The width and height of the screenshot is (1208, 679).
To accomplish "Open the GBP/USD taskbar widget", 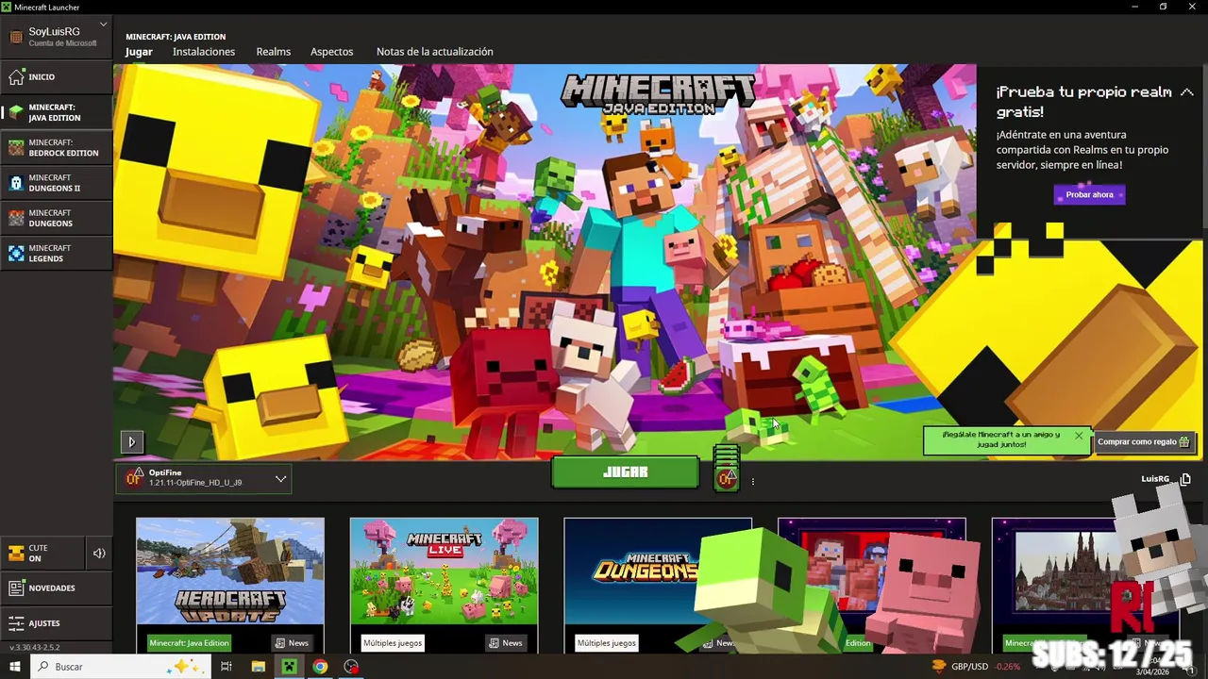I will 976,667.
